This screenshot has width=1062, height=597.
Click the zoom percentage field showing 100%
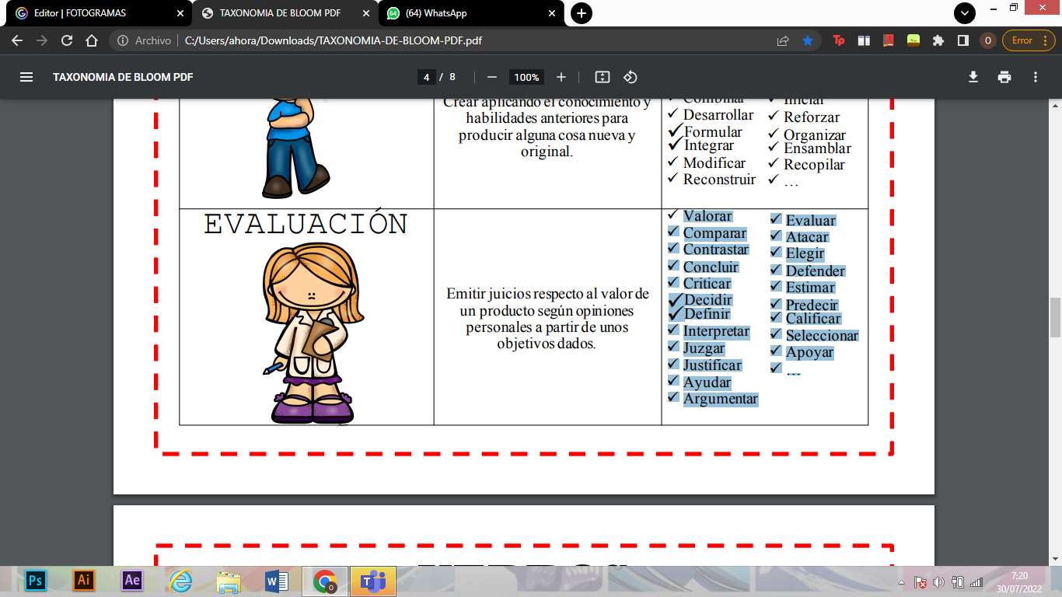coord(526,77)
